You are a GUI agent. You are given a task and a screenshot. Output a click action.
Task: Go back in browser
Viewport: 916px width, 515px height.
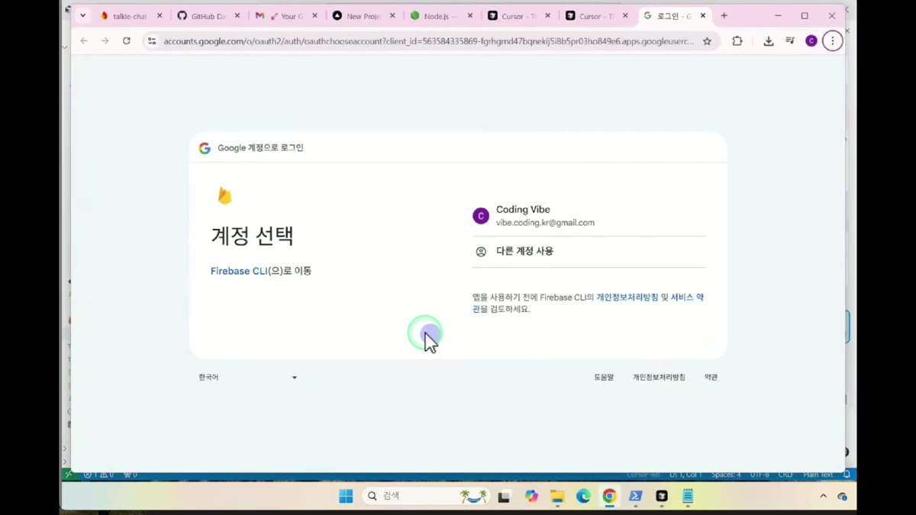(84, 41)
